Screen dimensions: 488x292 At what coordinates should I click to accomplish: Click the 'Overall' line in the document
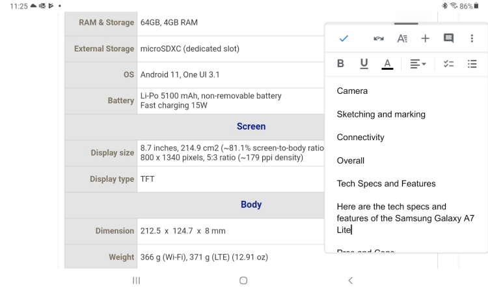[351, 160]
